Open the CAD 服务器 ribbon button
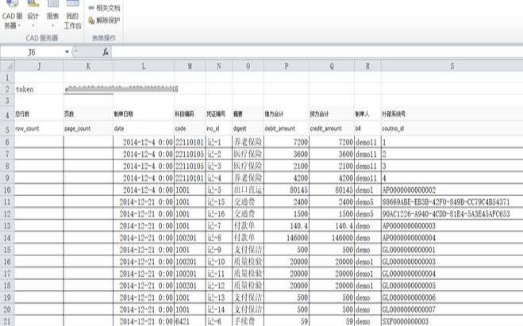The image size is (523, 326). click(x=11, y=16)
